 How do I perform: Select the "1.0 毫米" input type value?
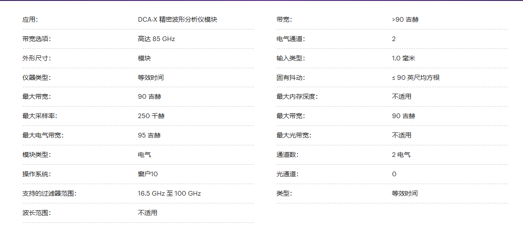click(403, 59)
